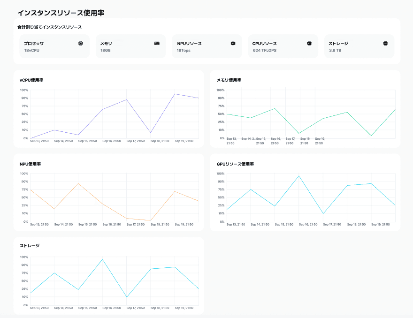Select the 624 TFLOPS value text
Image resolution: width=413 pixels, height=318 pixels.
click(266, 50)
